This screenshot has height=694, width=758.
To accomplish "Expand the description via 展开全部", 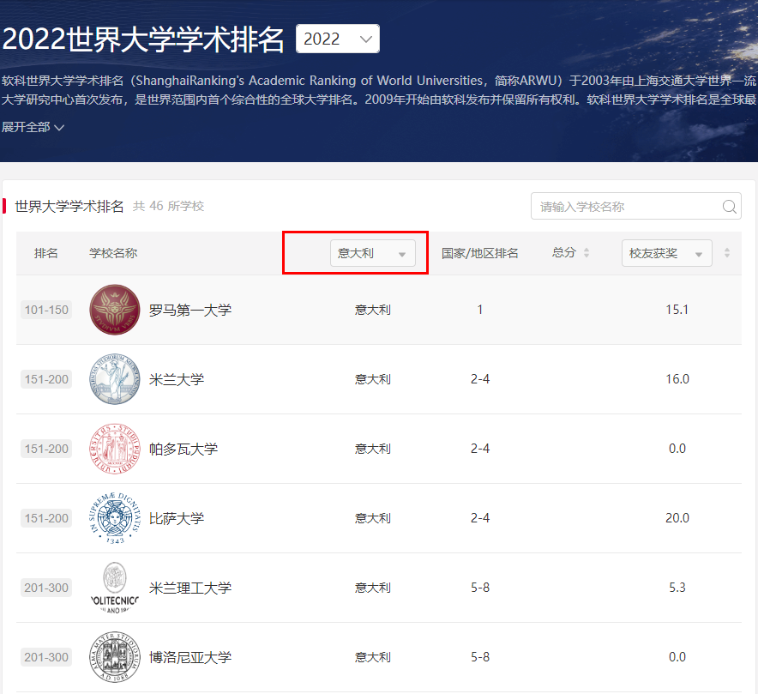I will [x=31, y=125].
